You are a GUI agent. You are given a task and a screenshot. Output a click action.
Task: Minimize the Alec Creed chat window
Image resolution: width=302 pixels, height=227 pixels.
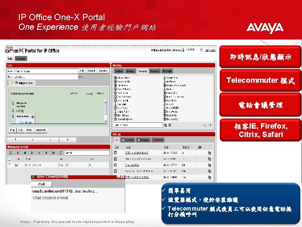[x=118, y=177]
